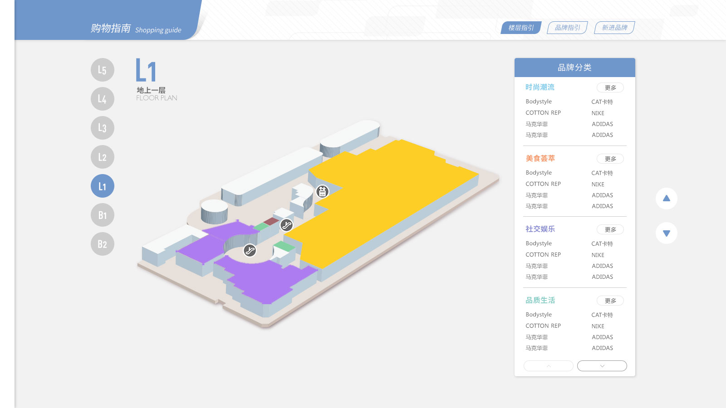Open the 新进品牌 tab
The image size is (726, 408).
(615, 28)
